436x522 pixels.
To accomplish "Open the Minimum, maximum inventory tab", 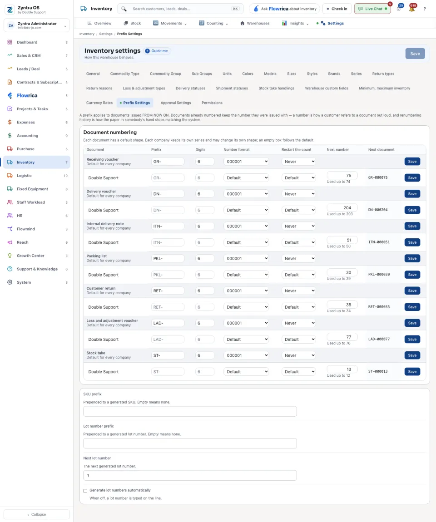I will (x=384, y=88).
